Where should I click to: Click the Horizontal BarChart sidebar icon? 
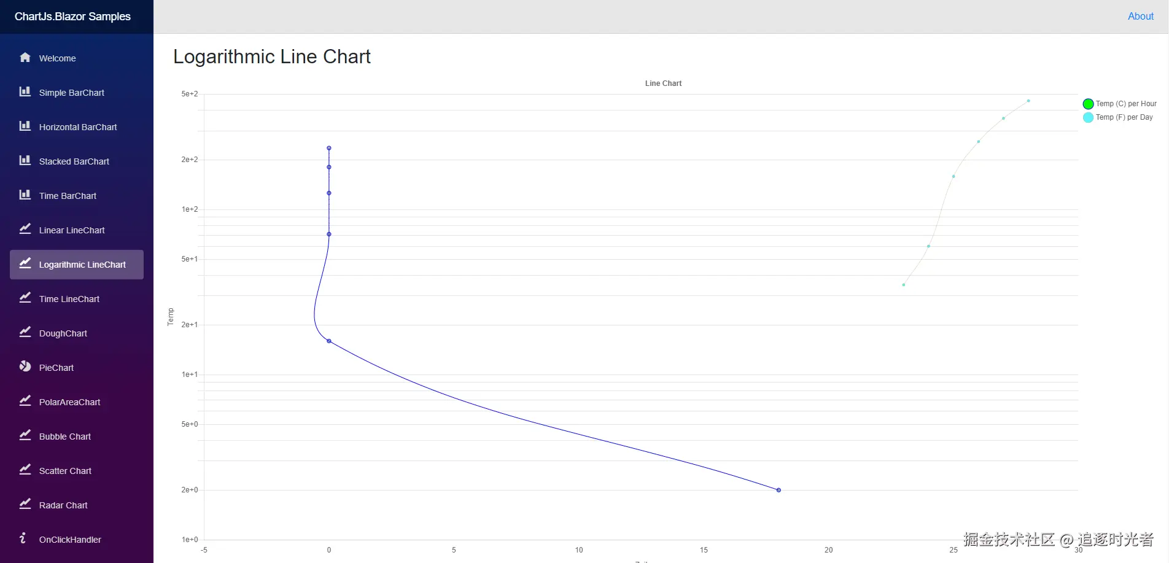(25, 126)
